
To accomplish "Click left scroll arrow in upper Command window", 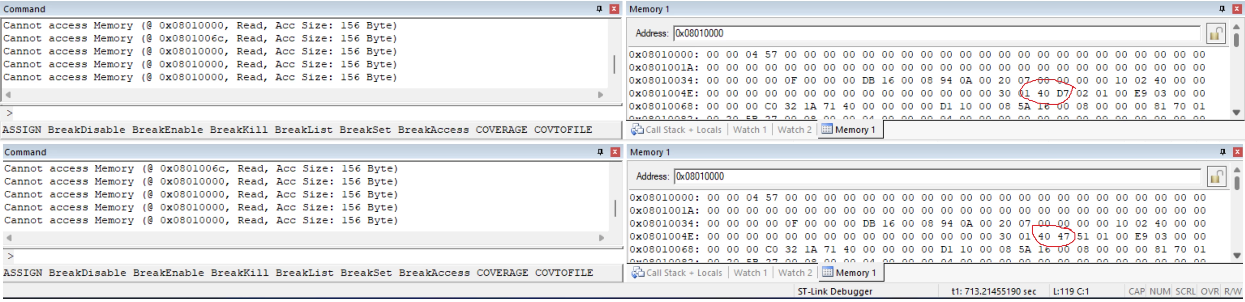I will (8, 95).
